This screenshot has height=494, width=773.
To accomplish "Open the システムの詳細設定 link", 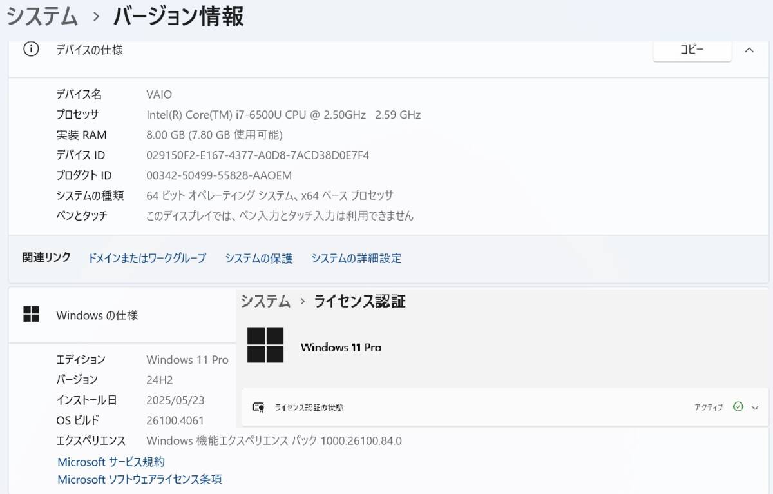I will click(x=356, y=258).
